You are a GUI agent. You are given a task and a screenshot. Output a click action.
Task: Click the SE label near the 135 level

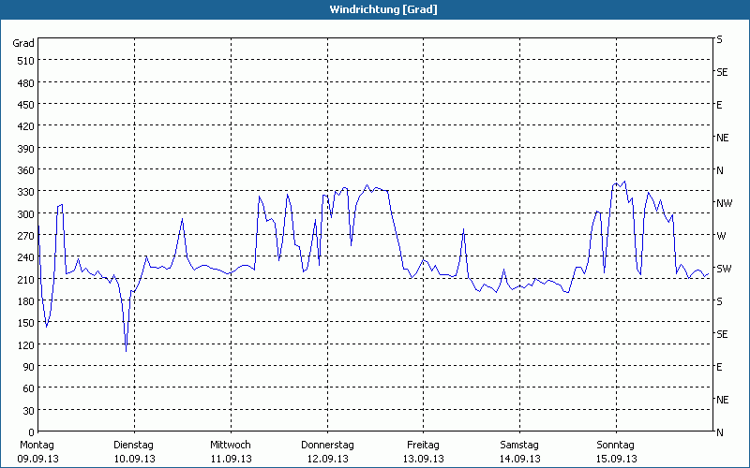coord(722,334)
